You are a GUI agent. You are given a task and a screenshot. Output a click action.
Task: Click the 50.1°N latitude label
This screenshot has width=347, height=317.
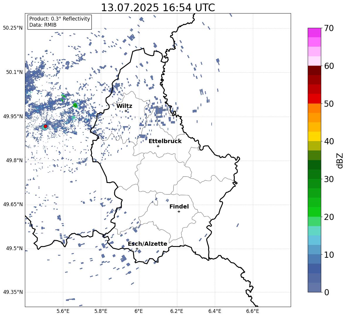[x=15, y=72]
